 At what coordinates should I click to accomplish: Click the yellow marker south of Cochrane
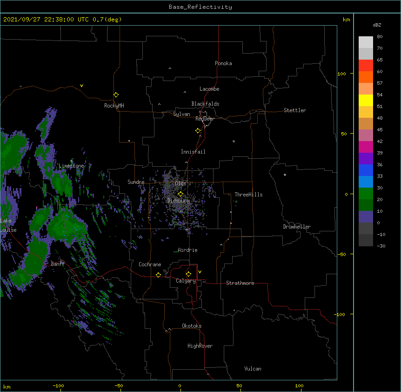tap(158, 275)
